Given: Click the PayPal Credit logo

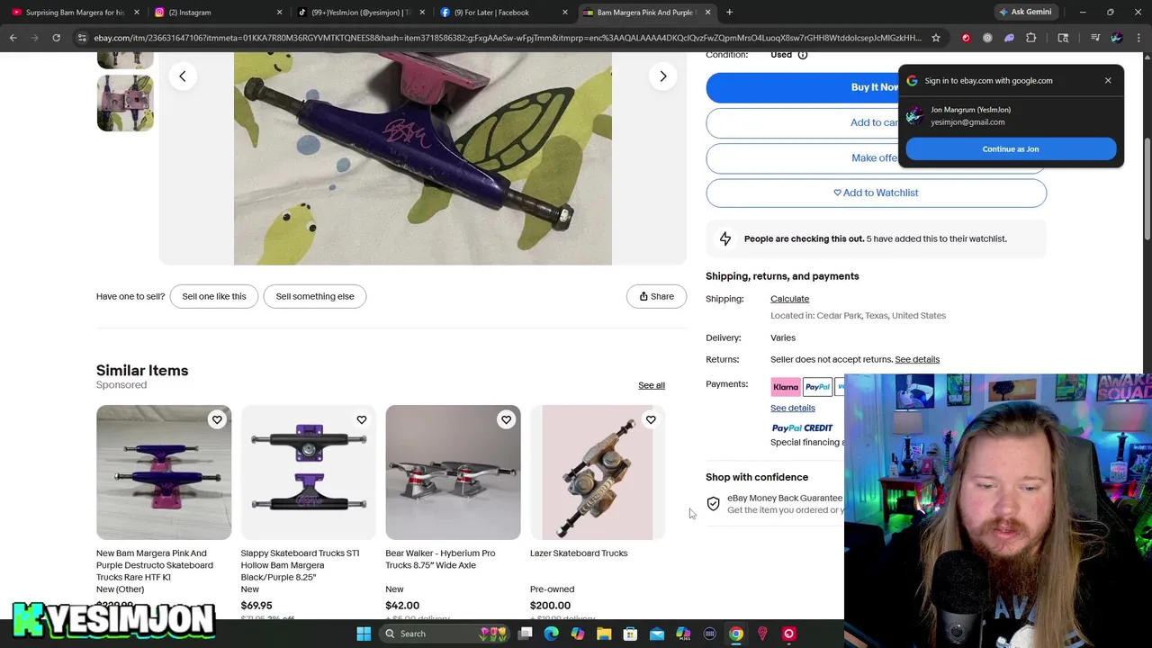Looking at the screenshot, I should 802,428.
